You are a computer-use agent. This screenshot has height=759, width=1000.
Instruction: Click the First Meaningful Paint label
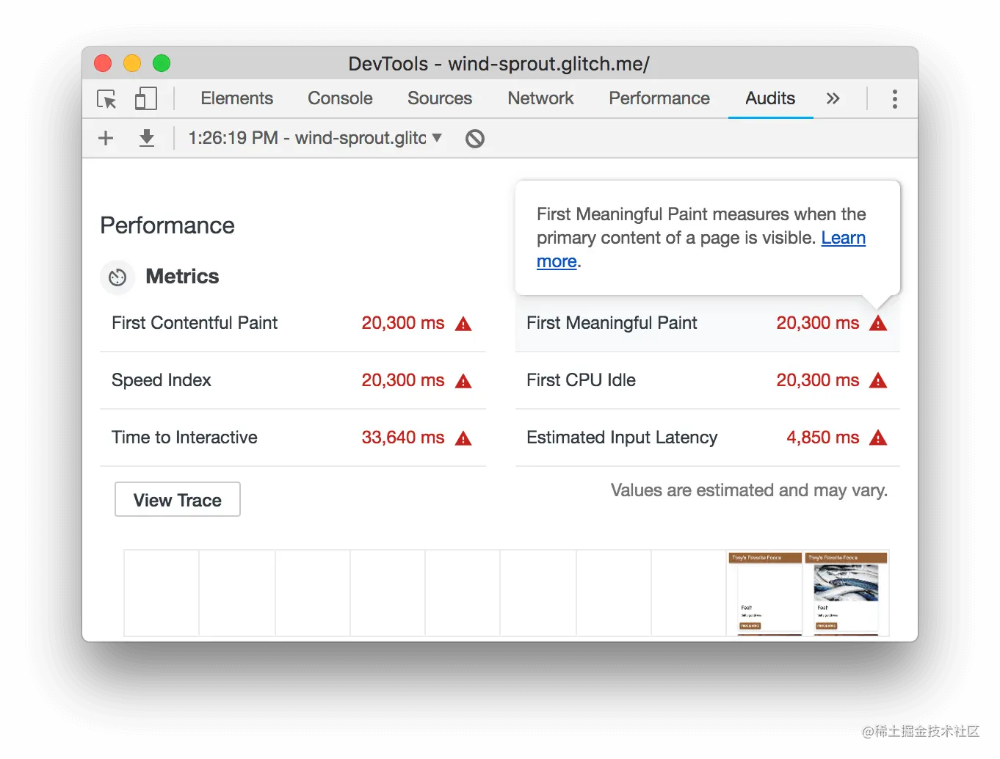click(612, 323)
